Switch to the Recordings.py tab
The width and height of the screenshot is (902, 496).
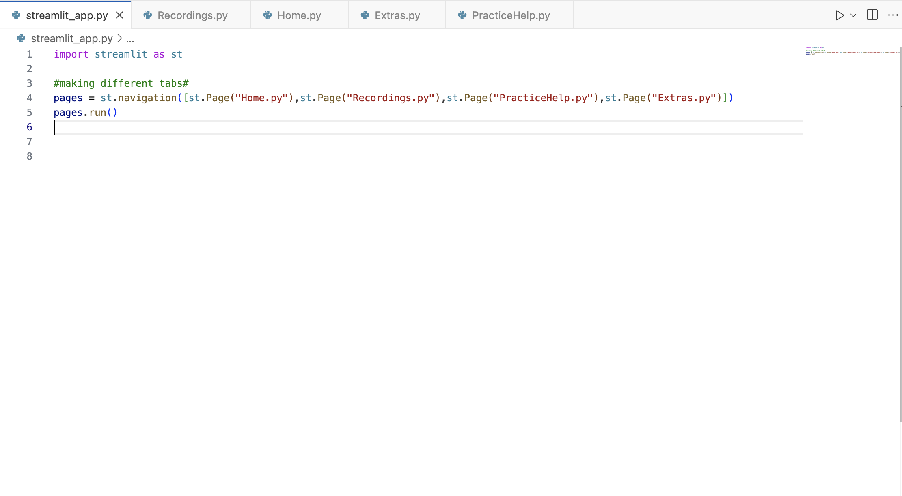192,15
